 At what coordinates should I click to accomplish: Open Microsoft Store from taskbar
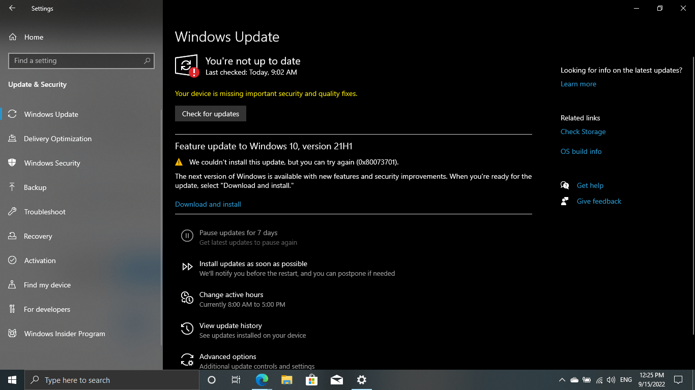311,380
